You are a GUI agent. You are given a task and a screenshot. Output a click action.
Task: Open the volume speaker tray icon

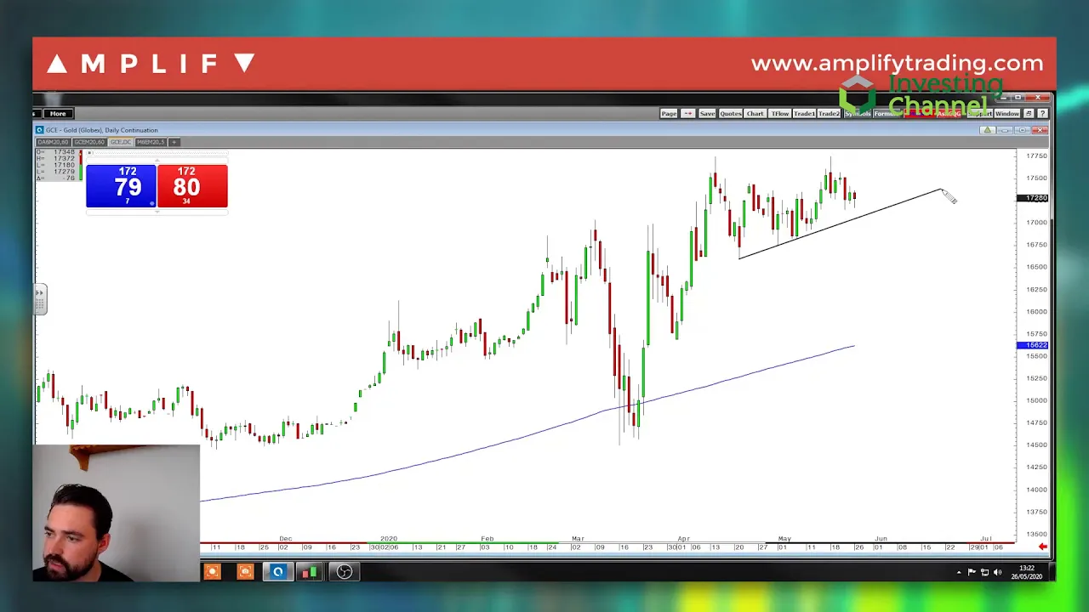(998, 572)
